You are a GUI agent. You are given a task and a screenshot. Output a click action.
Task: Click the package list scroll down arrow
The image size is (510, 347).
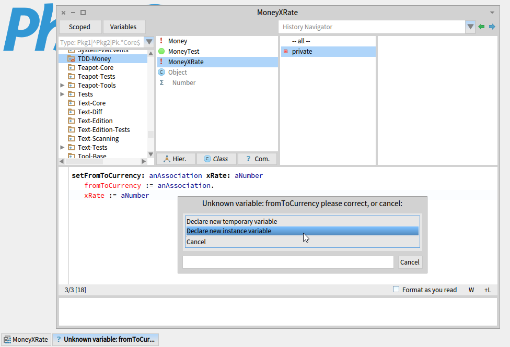(150, 154)
